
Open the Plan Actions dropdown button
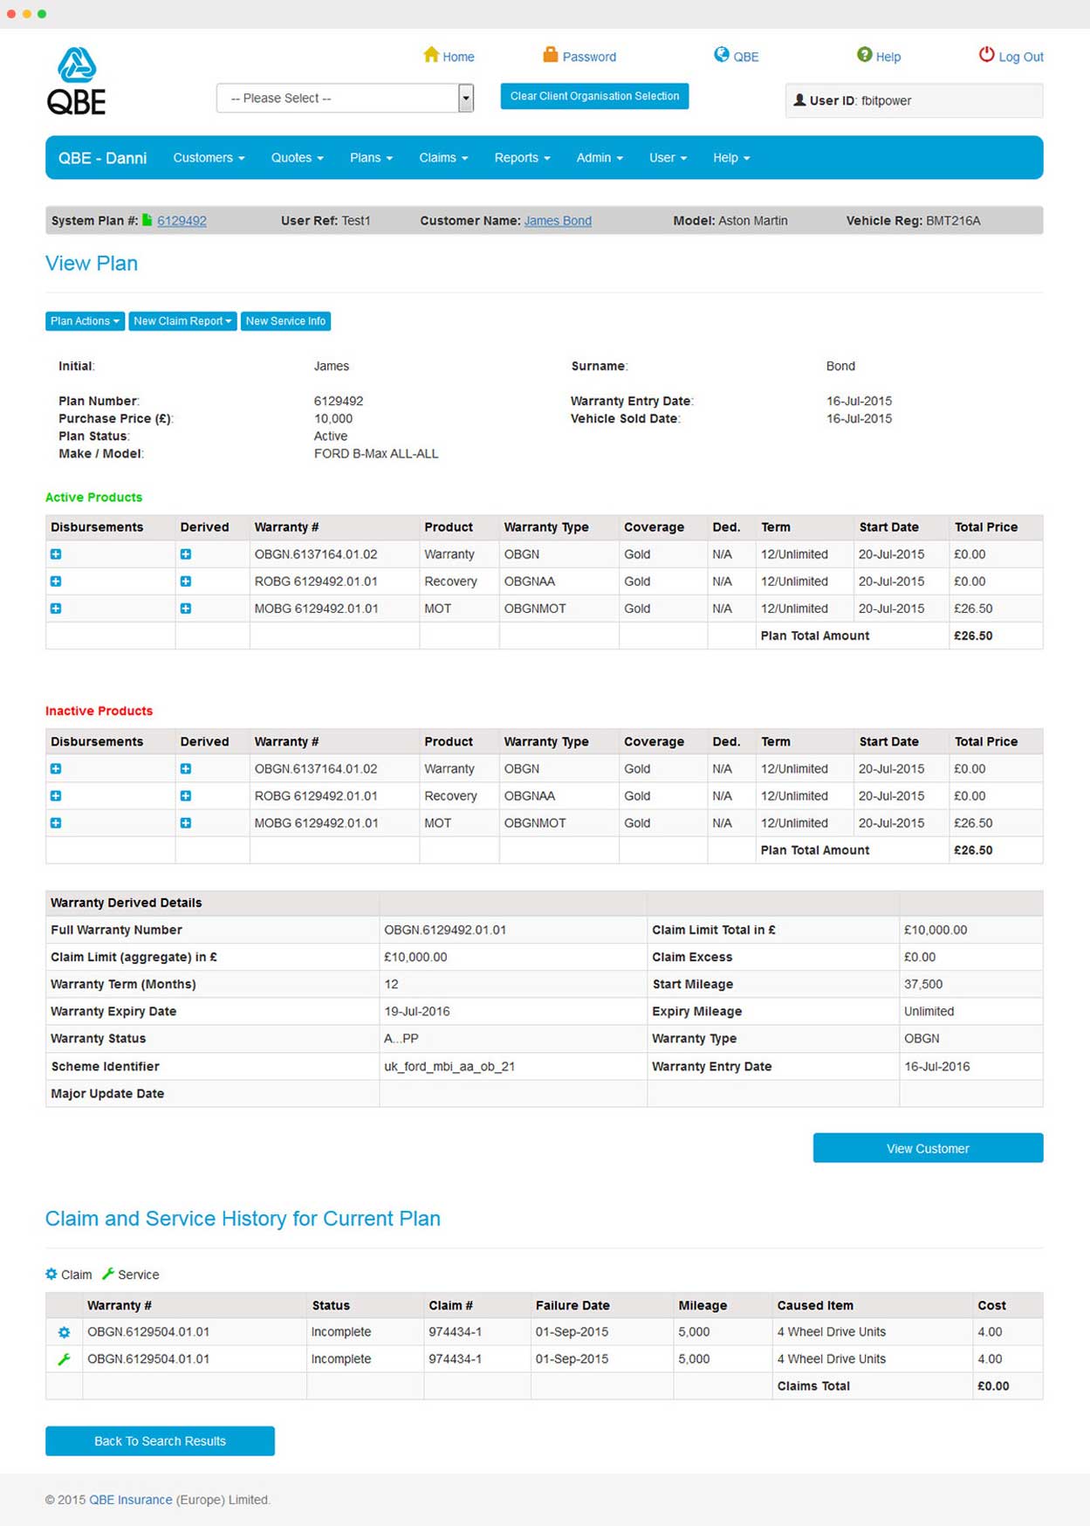[85, 321]
